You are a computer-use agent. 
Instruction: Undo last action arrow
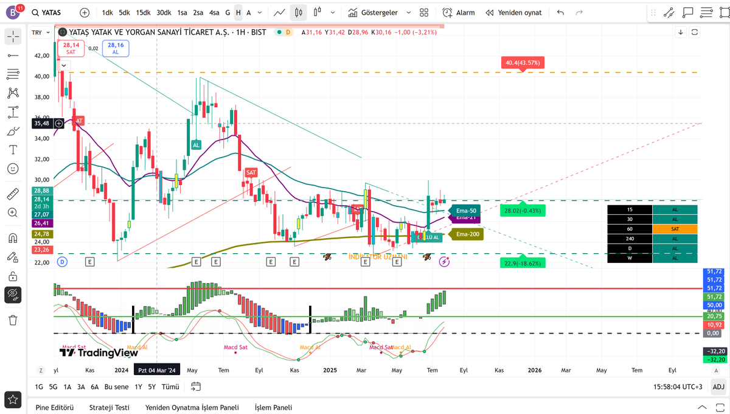click(x=560, y=12)
